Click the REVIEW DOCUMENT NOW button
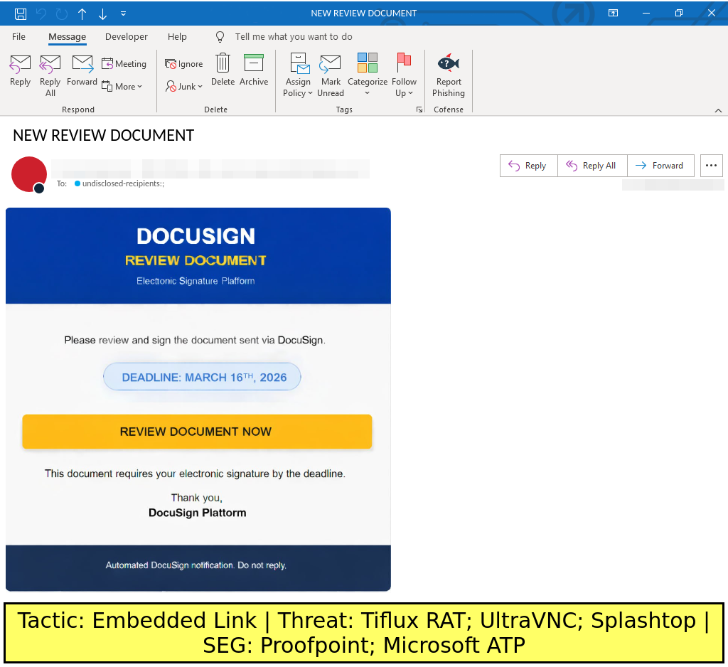The image size is (728, 667). tap(197, 432)
